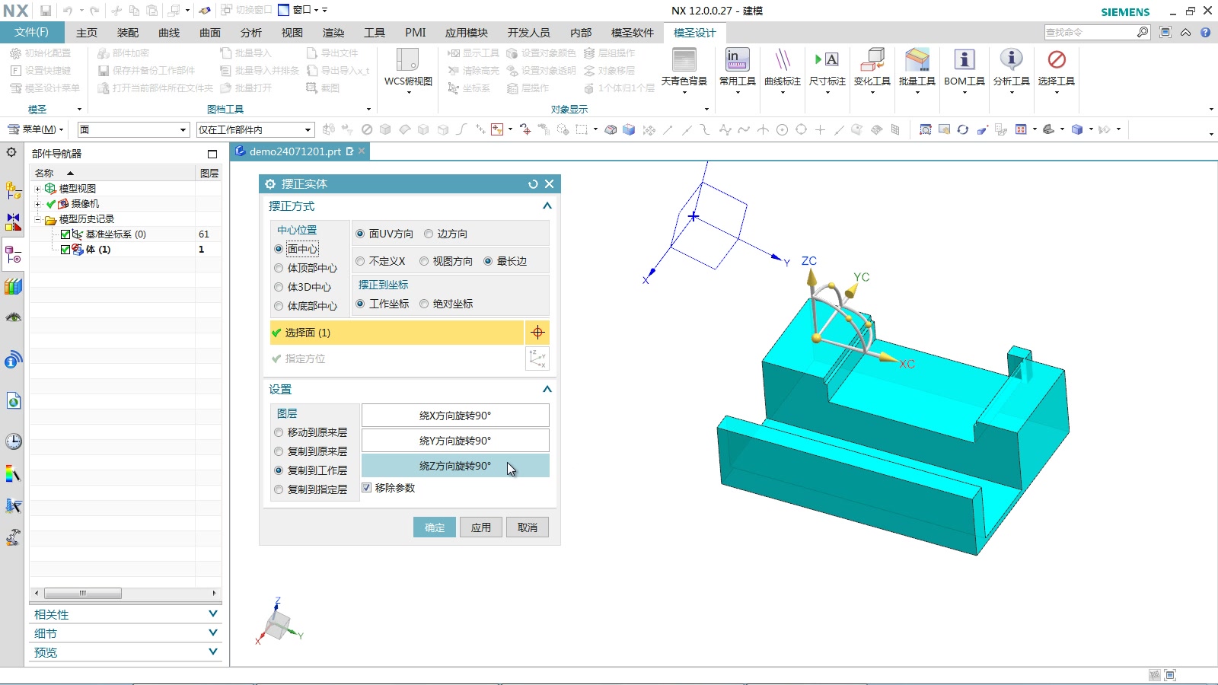Viewport: 1218px width, 685px height.
Task: Switch to the 装配 ribbon tab
Action: pos(128,33)
